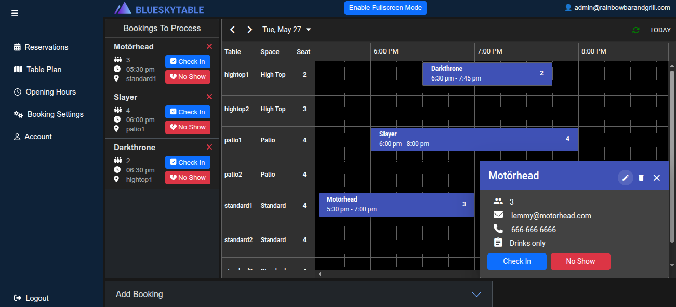Mark Motörhead No Show in process list

click(188, 77)
